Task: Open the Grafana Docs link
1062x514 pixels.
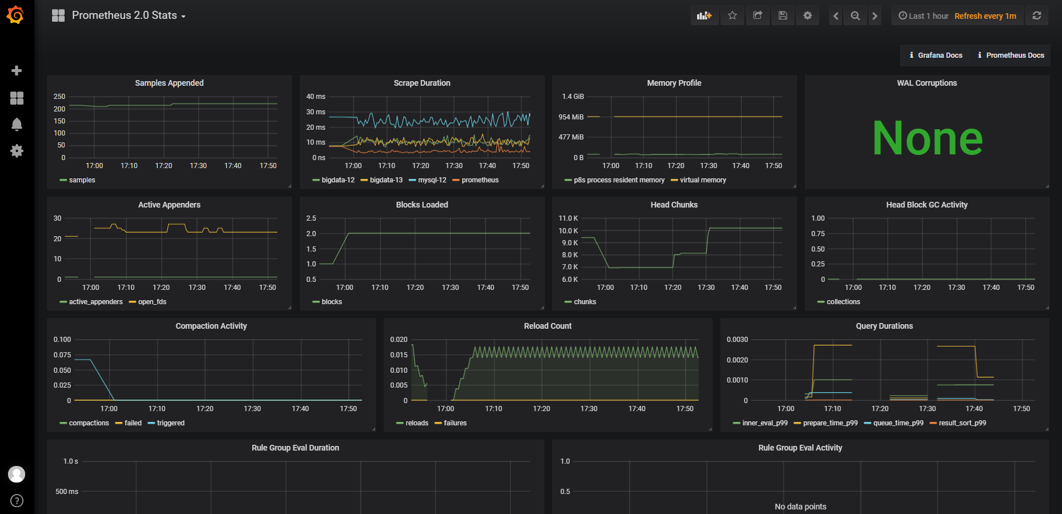Action: click(x=936, y=55)
